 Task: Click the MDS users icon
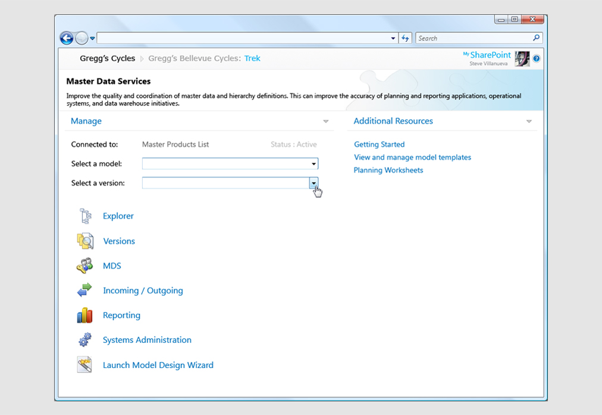[x=85, y=266]
